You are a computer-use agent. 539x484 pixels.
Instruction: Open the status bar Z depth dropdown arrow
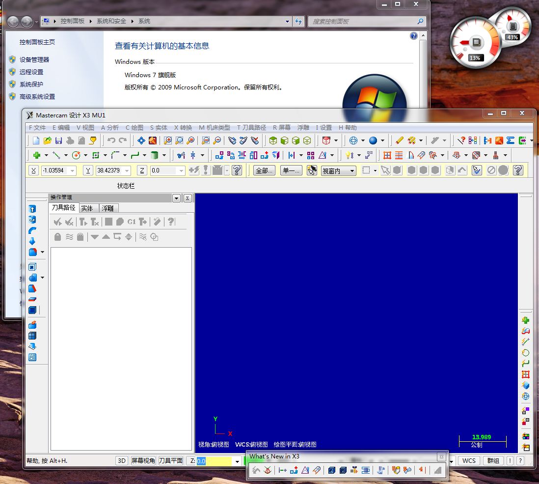(237, 461)
